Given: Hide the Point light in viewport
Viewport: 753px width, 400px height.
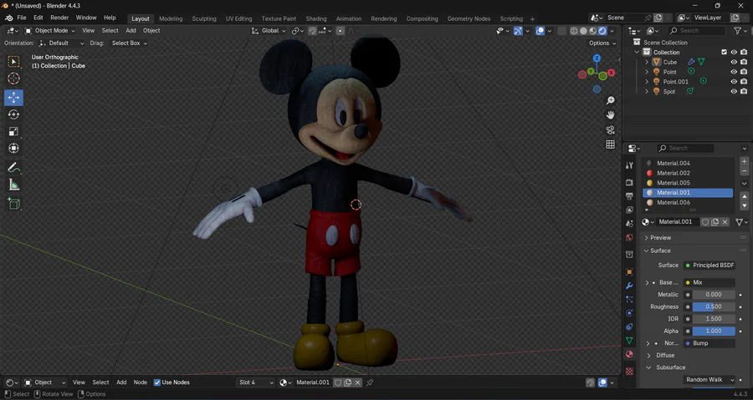Looking at the screenshot, I should (733, 72).
